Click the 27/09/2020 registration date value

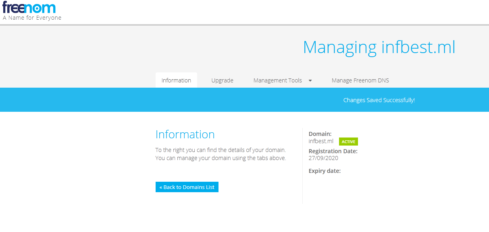[323, 158]
